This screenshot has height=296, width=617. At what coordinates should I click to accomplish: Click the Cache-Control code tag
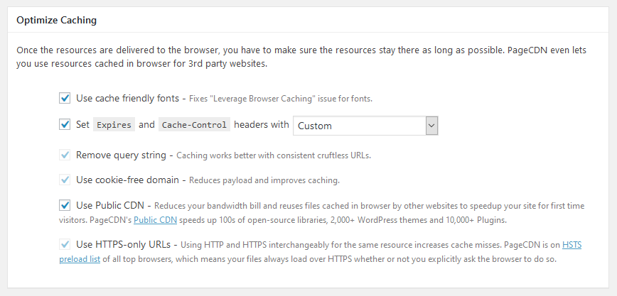(x=194, y=125)
